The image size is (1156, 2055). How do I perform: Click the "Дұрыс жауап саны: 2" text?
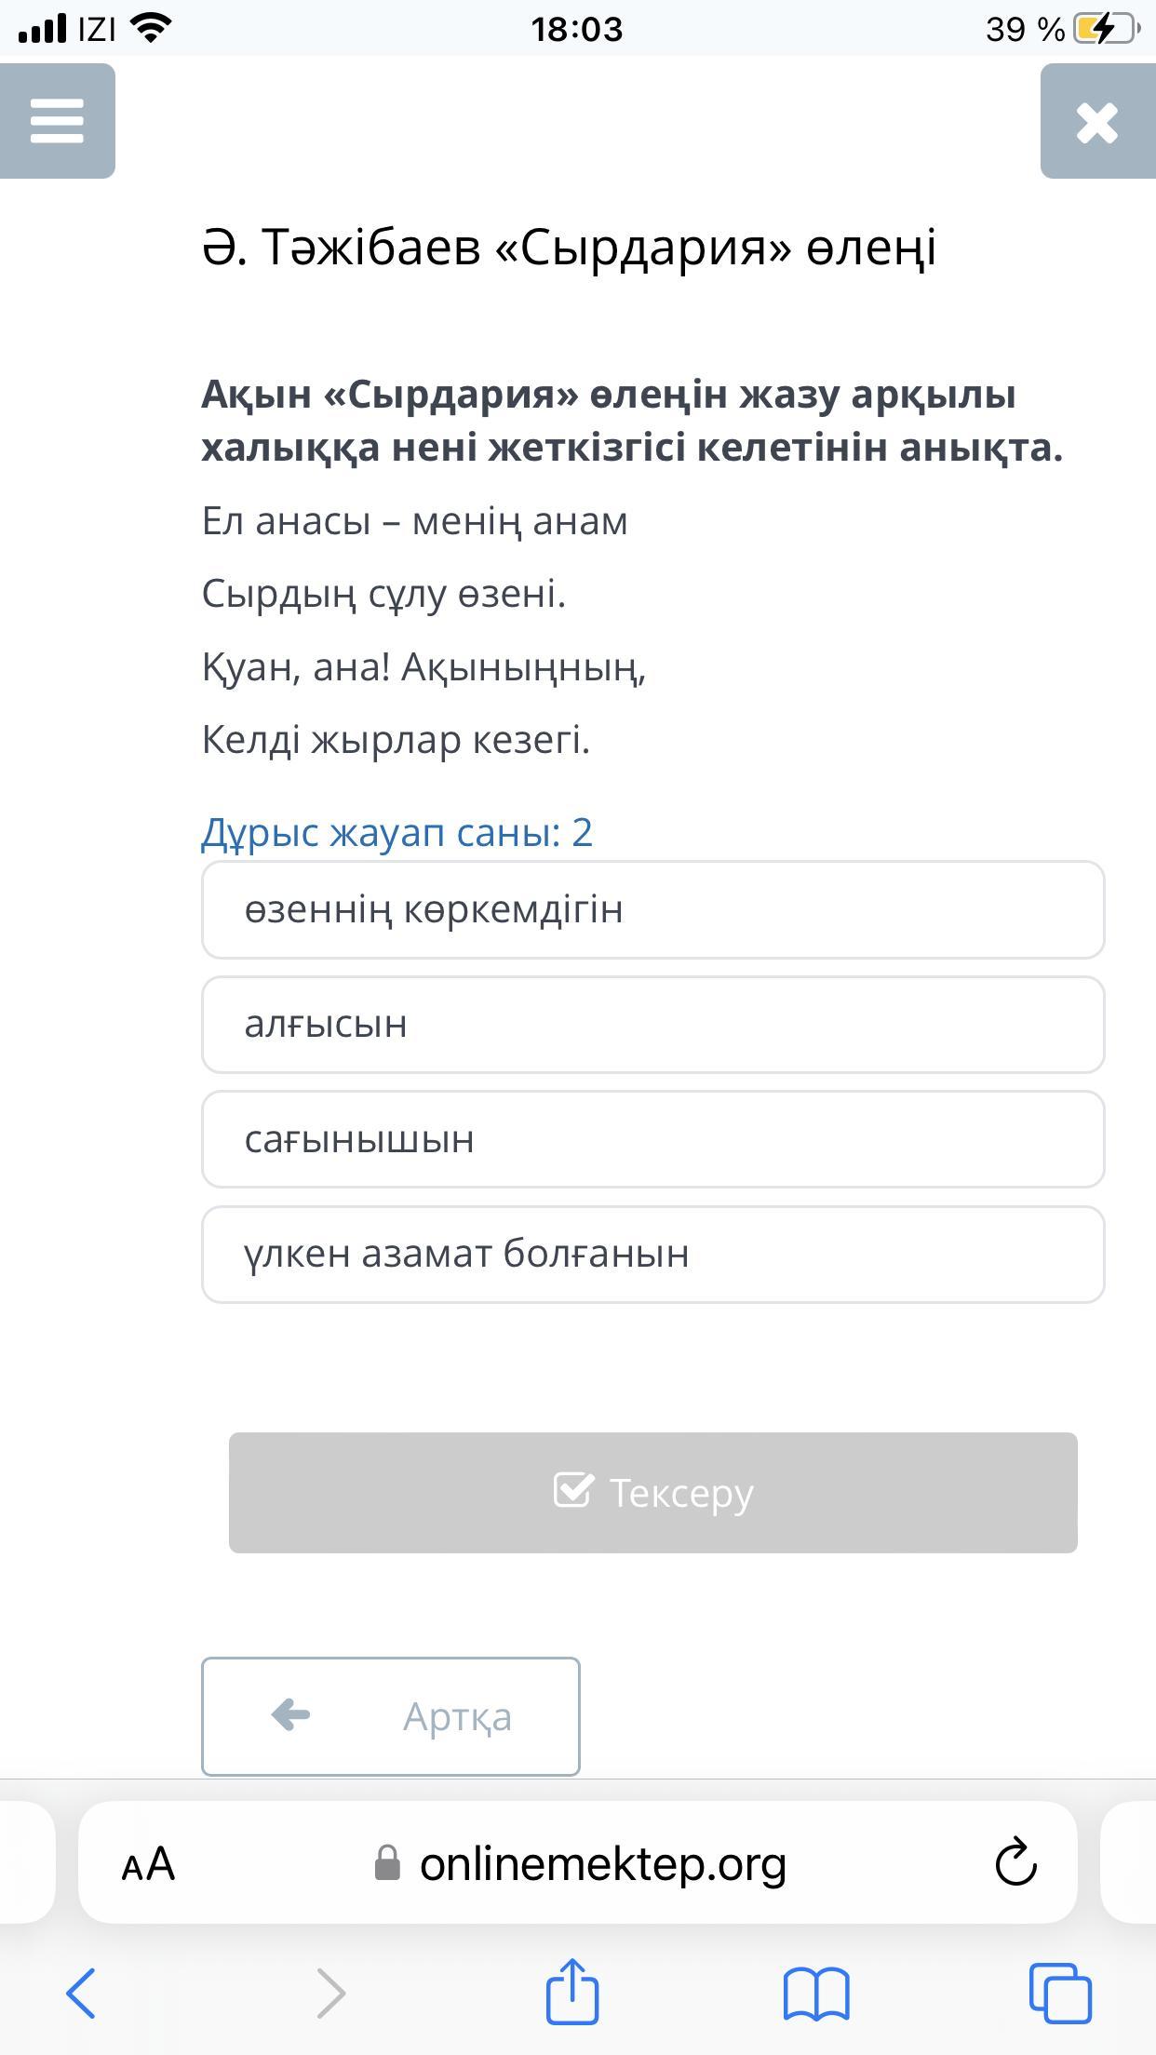click(397, 832)
